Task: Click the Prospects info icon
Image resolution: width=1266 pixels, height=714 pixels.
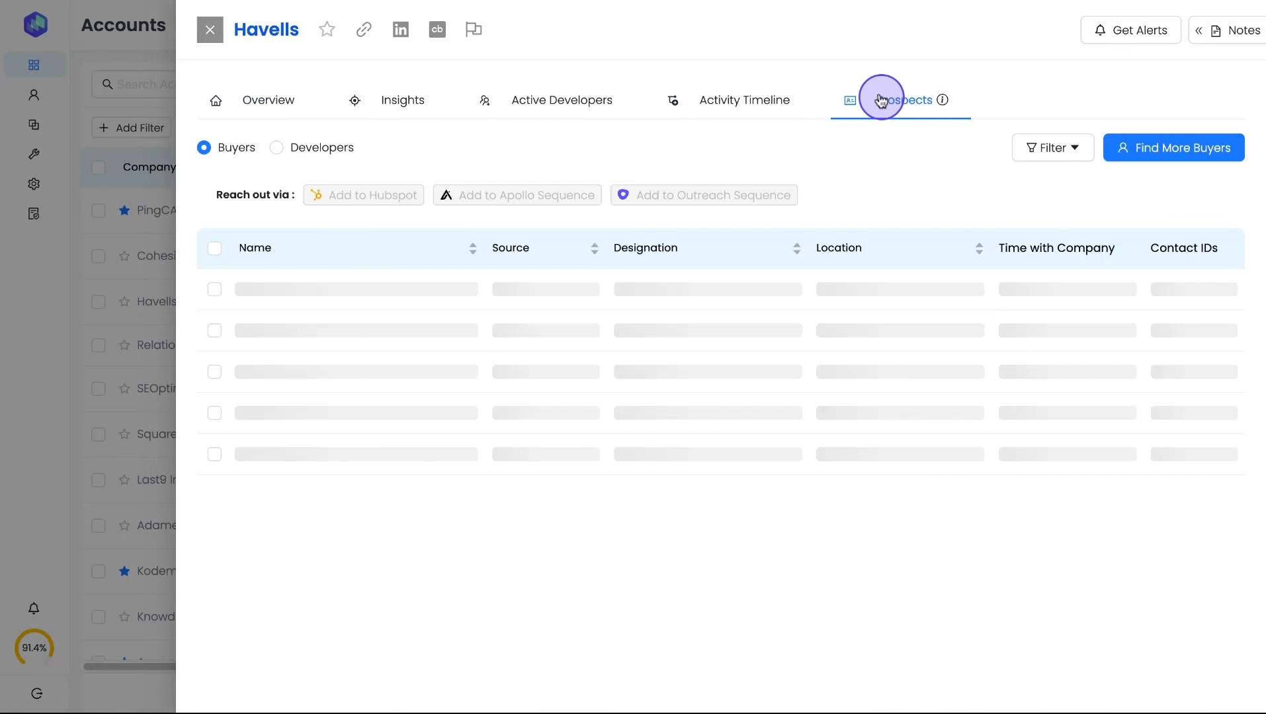Action: point(943,100)
